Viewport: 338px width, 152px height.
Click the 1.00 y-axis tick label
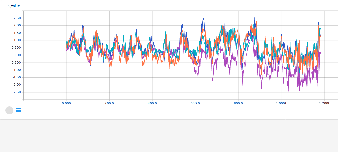17,40
